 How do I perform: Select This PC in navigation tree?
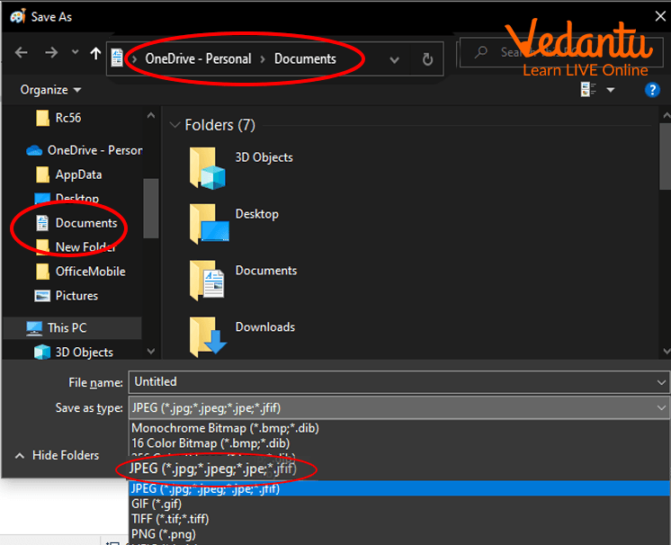(67, 328)
